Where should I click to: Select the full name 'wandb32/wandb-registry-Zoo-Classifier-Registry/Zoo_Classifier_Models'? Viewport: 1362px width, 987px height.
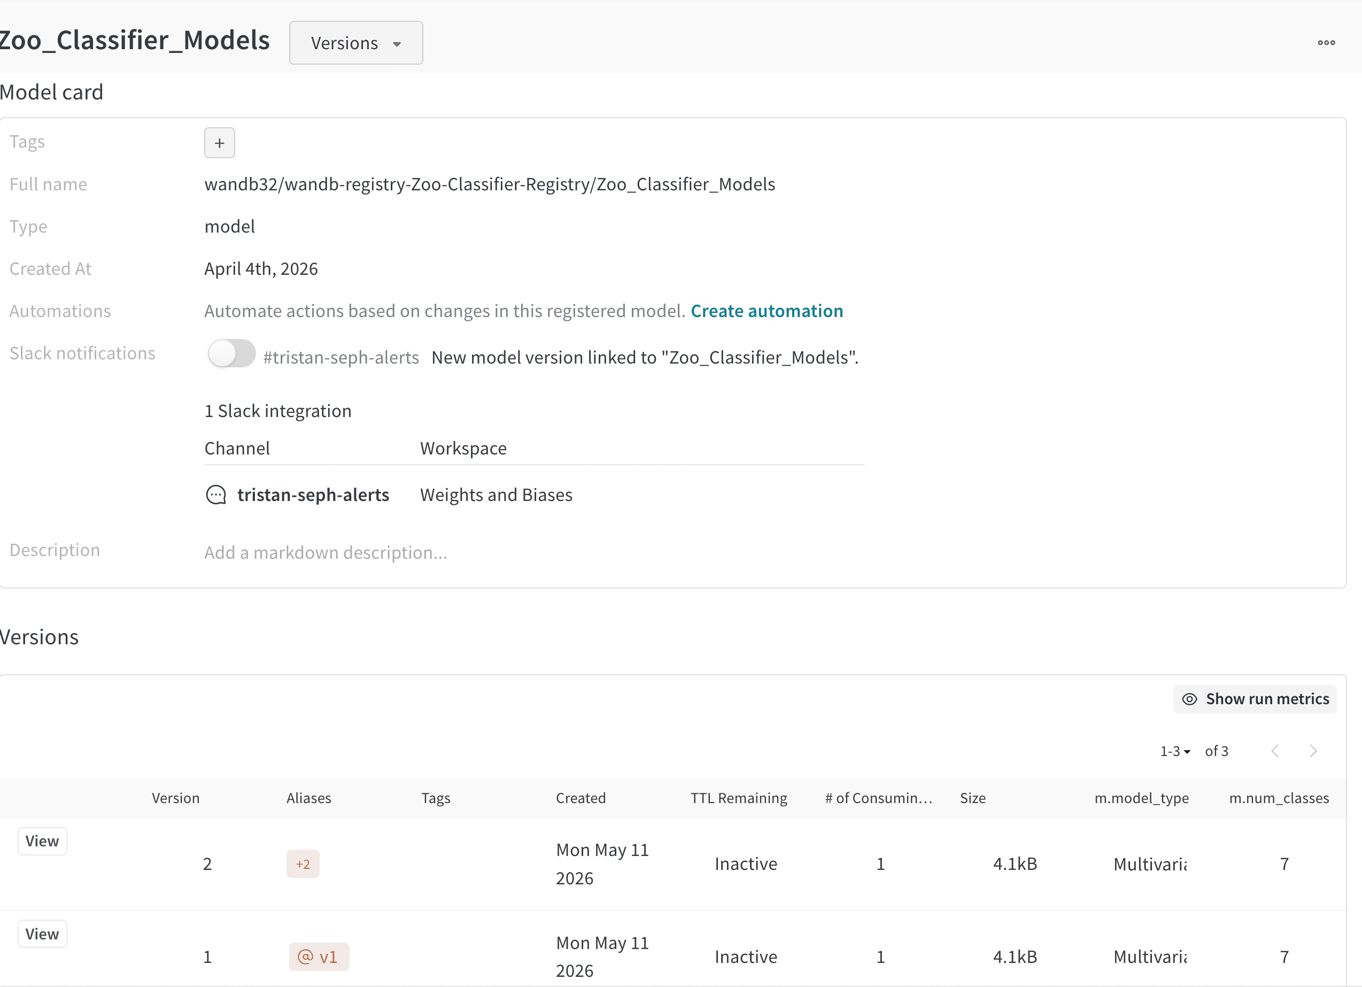coord(490,184)
